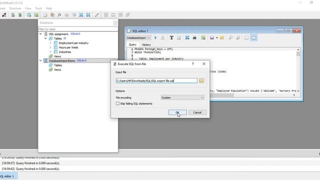Click the dialog question mark help icon

(192, 64)
